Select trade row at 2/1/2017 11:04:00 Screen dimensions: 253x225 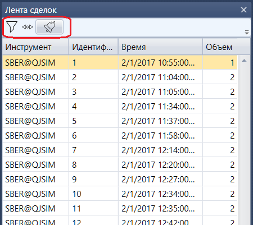tap(120, 77)
